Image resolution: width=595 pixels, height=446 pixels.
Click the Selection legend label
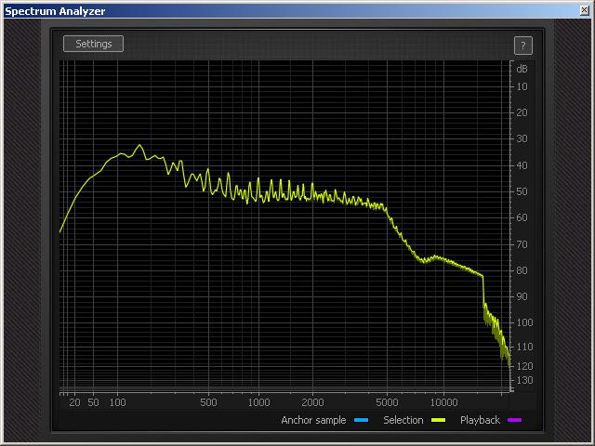403,421
